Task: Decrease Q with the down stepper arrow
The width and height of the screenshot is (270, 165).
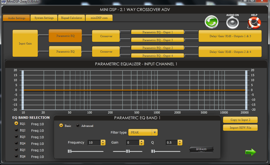Action: tap(180, 144)
